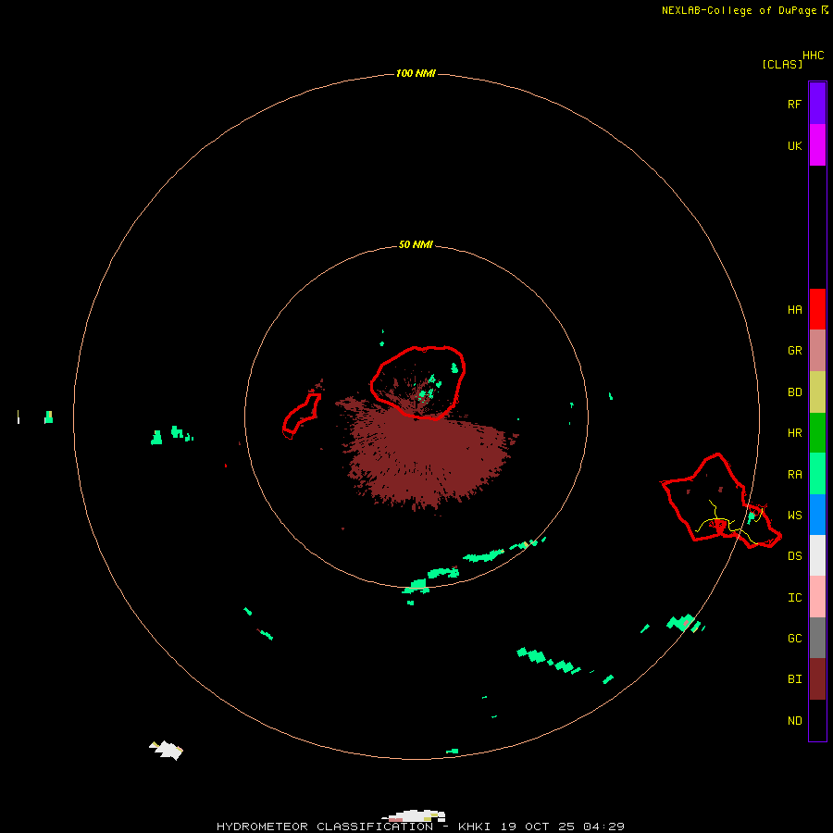Click the 'BI' legend label

(x=794, y=679)
